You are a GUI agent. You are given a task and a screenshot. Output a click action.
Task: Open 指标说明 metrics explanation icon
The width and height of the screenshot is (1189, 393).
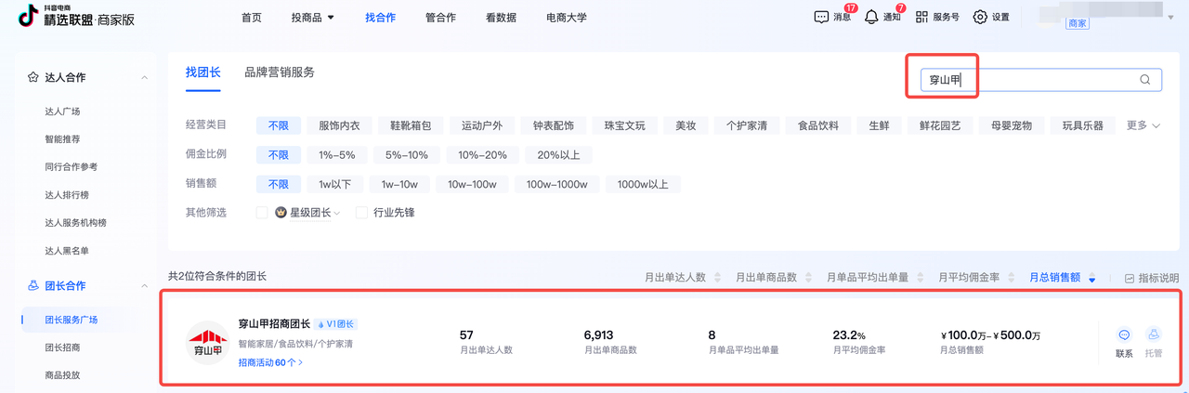click(x=1130, y=278)
